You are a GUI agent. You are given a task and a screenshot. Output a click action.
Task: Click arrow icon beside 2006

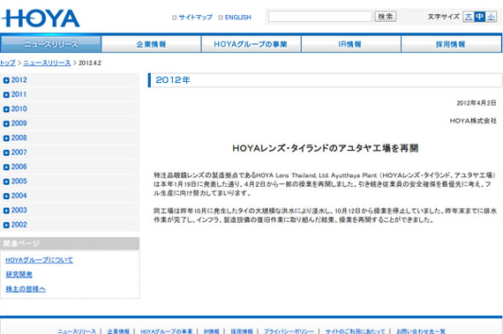6,167
